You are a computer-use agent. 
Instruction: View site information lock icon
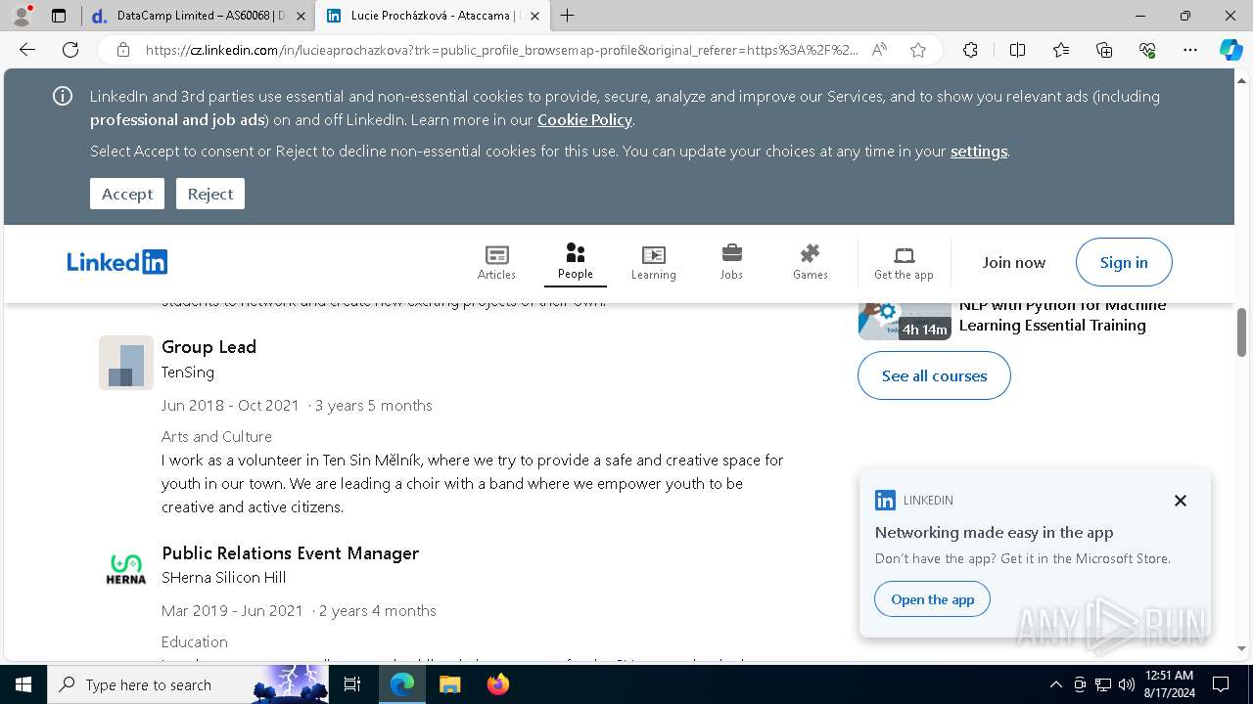click(122, 50)
